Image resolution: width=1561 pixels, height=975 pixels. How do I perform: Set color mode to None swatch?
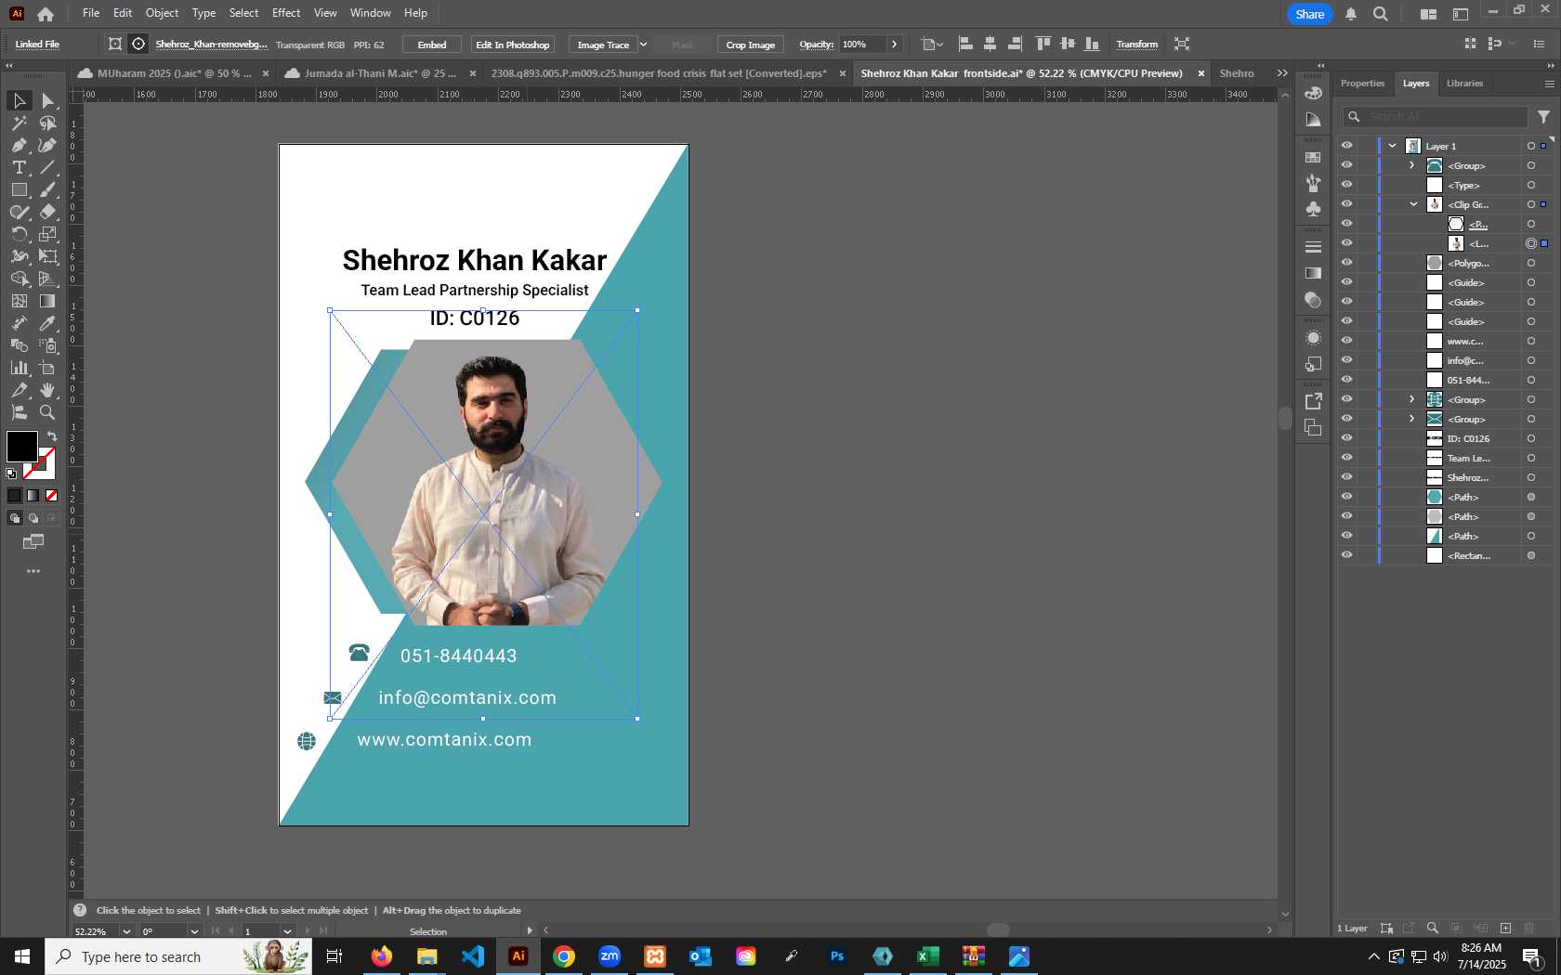[x=52, y=496]
